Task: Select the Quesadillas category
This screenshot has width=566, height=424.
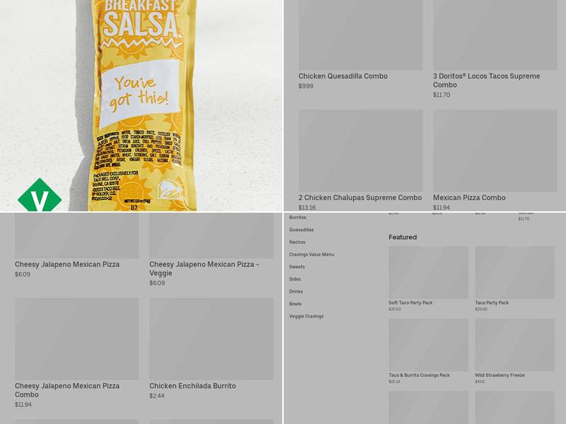Action: (x=301, y=230)
